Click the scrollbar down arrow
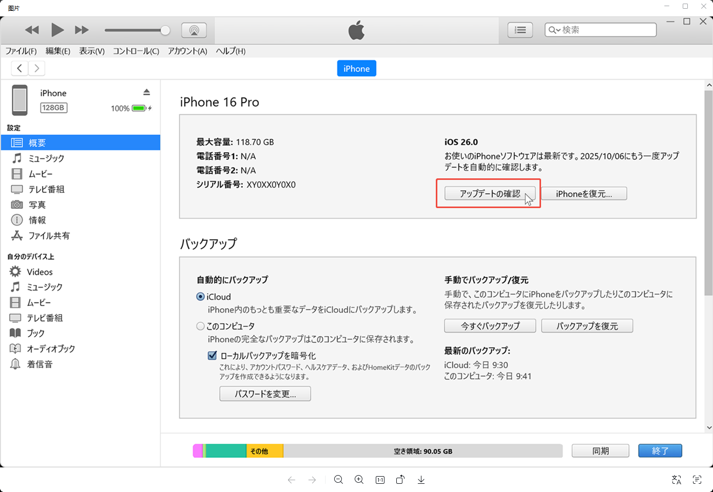The height and width of the screenshot is (492, 713). (709, 427)
